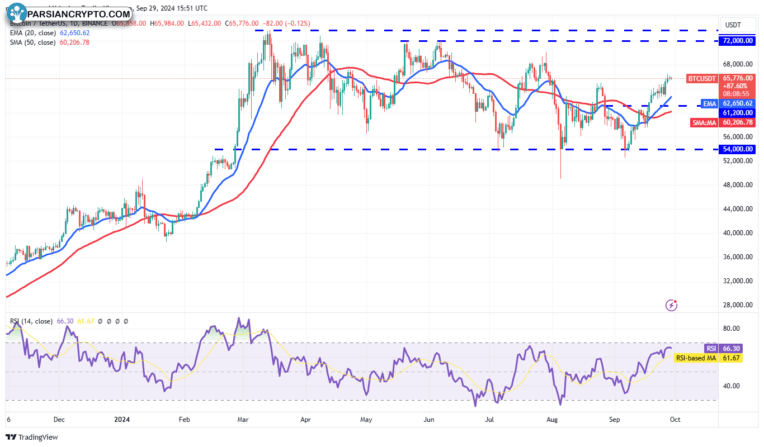Select the SMA (50, close) legend label
This screenshot has width=764, height=447.
[32, 42]
